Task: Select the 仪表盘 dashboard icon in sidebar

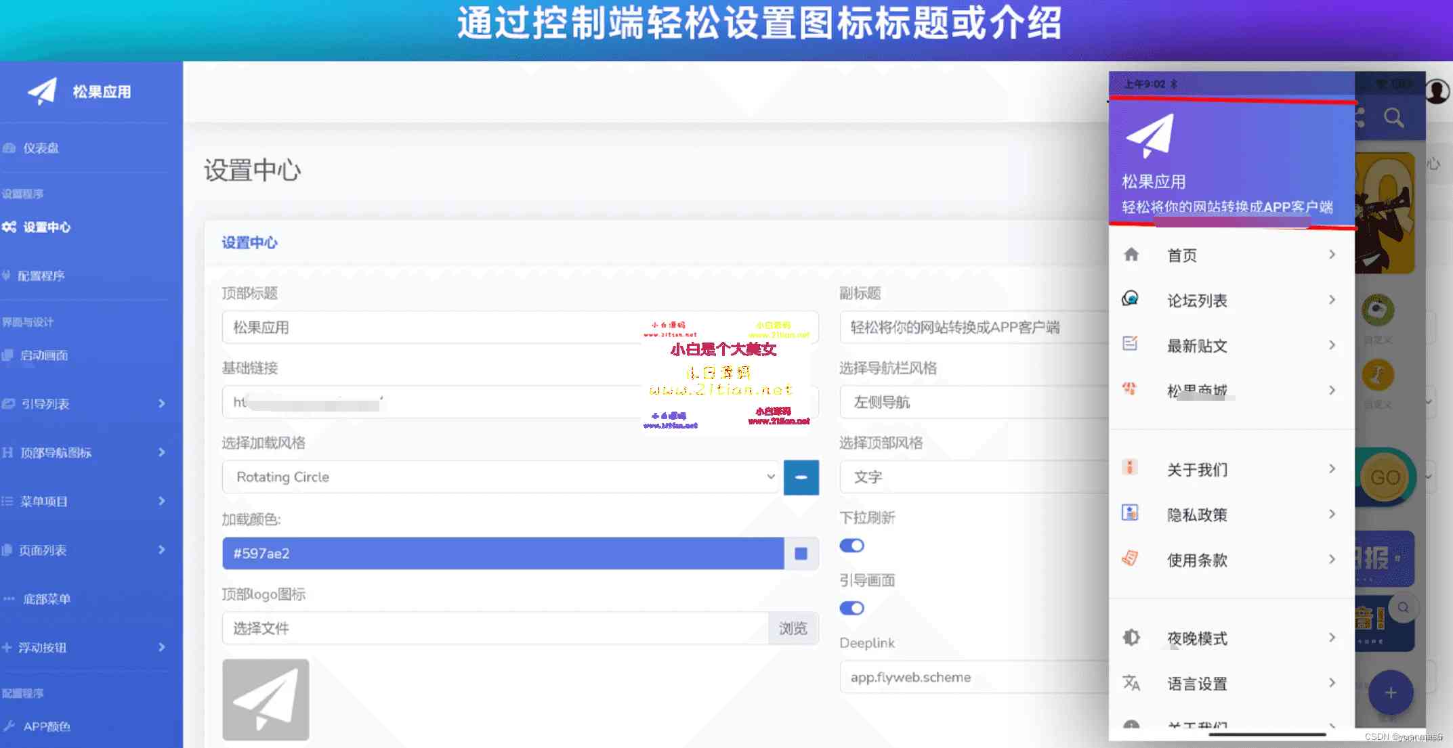Action: pyautogui.click(x=9, y=148)
